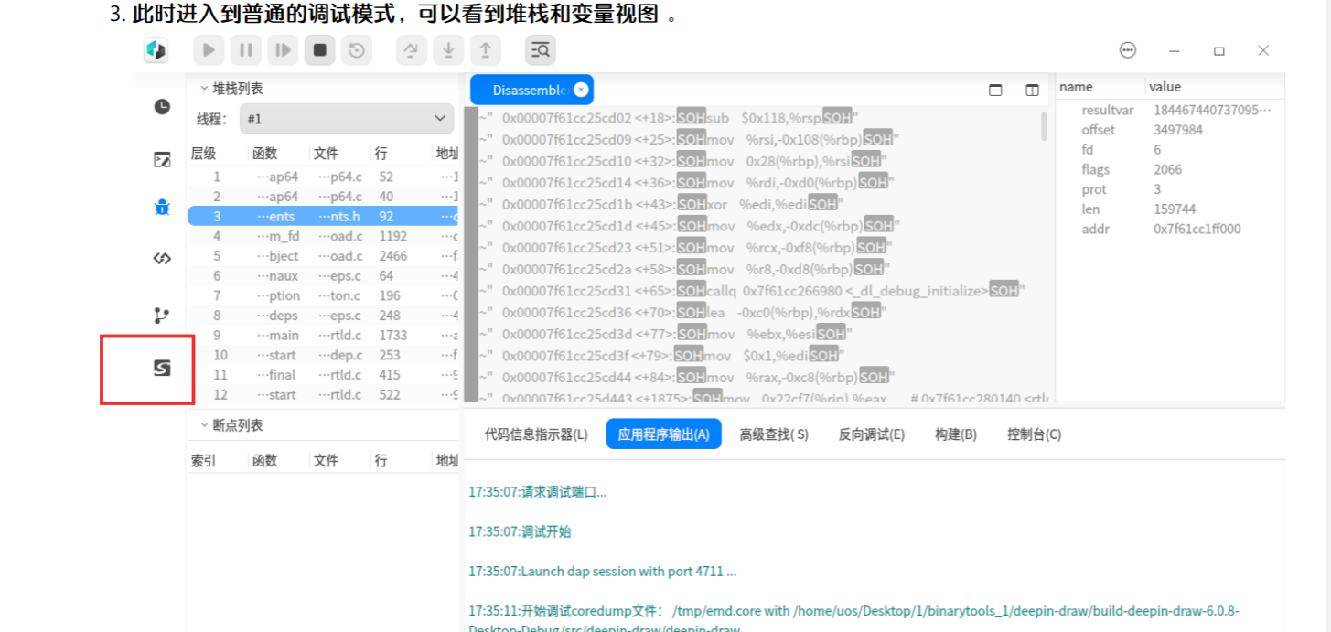Split the editor vertically with the column icon
Screen dimensions: 1331x632
tap(1032, 91)
